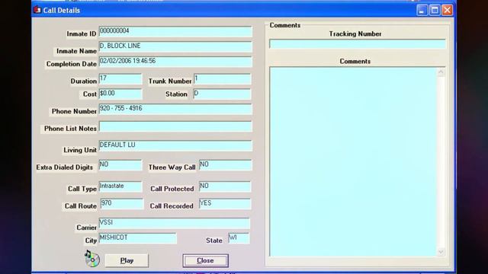This screenshot has height=274, width=488.
Task: Click the Inmate ID label
Action: 82,33
